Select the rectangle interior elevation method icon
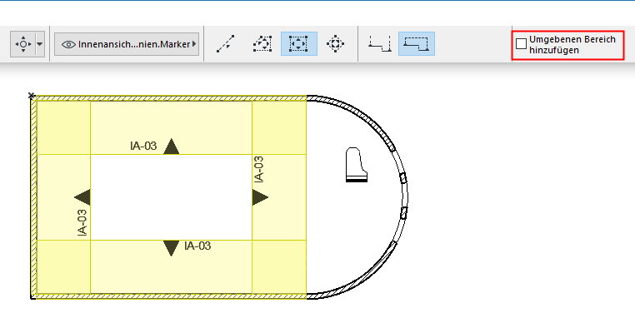This screenshot has width=635, height=323. (299, 44)
